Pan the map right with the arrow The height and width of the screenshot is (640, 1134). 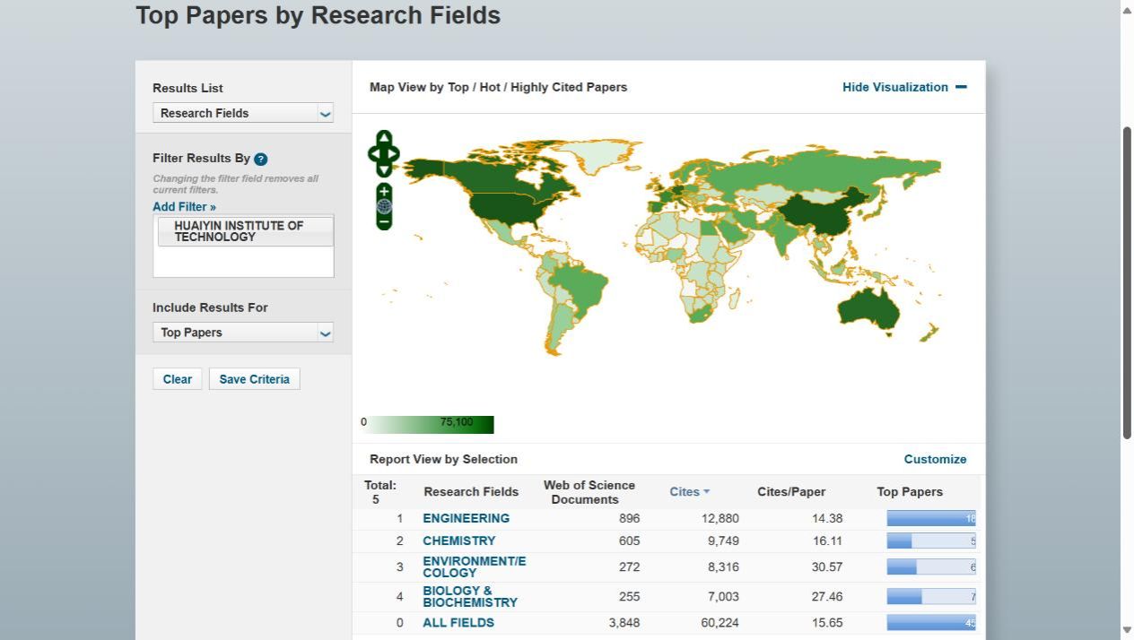[395, 154]
